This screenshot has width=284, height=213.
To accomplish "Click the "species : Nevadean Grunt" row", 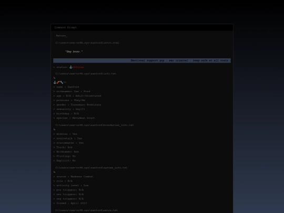I will click(x=74, y=118).
